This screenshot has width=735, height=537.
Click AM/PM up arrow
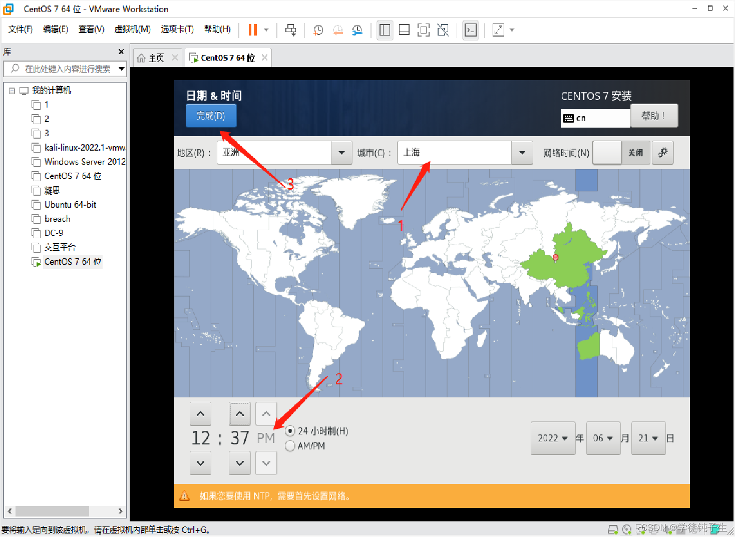click(266, 414)
